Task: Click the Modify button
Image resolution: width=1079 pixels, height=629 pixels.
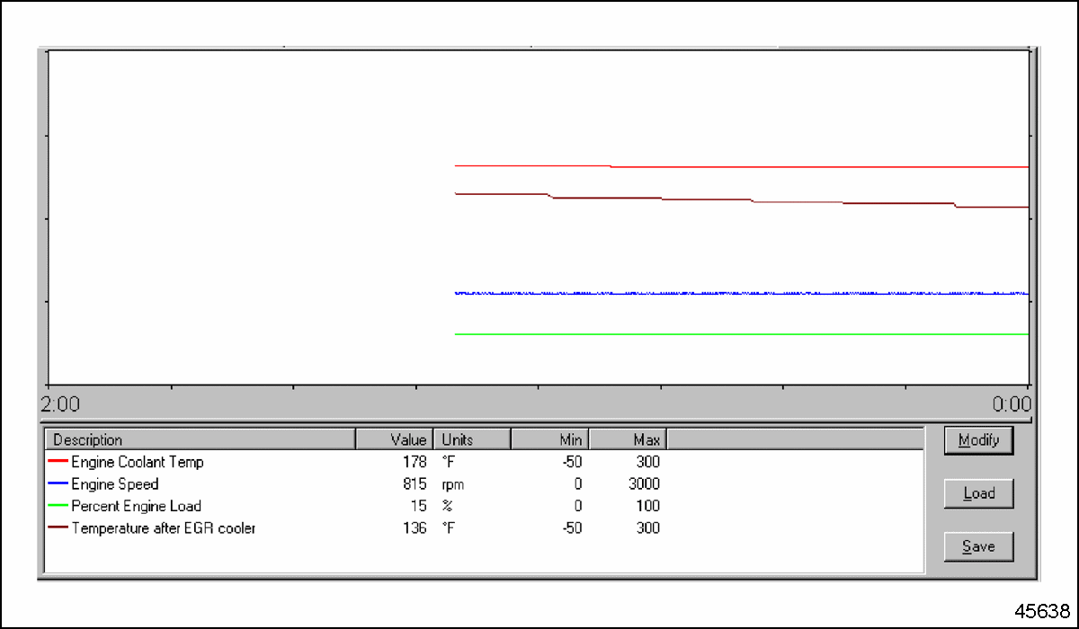Action: point(978,439)
